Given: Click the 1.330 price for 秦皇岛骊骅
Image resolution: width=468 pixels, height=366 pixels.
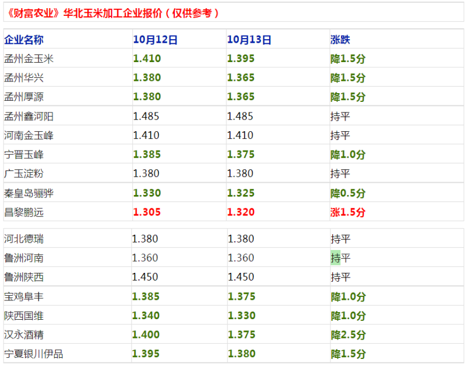Looking at the screenshot, I should coord(147,193).
